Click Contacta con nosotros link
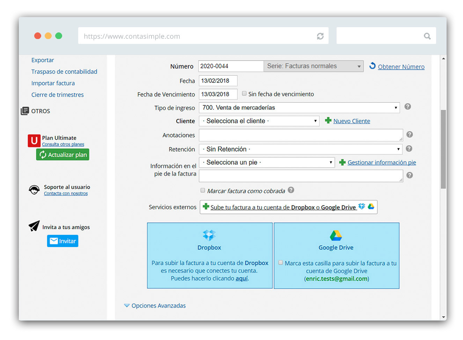Screen dimensions: 463x340 [66, 193]
